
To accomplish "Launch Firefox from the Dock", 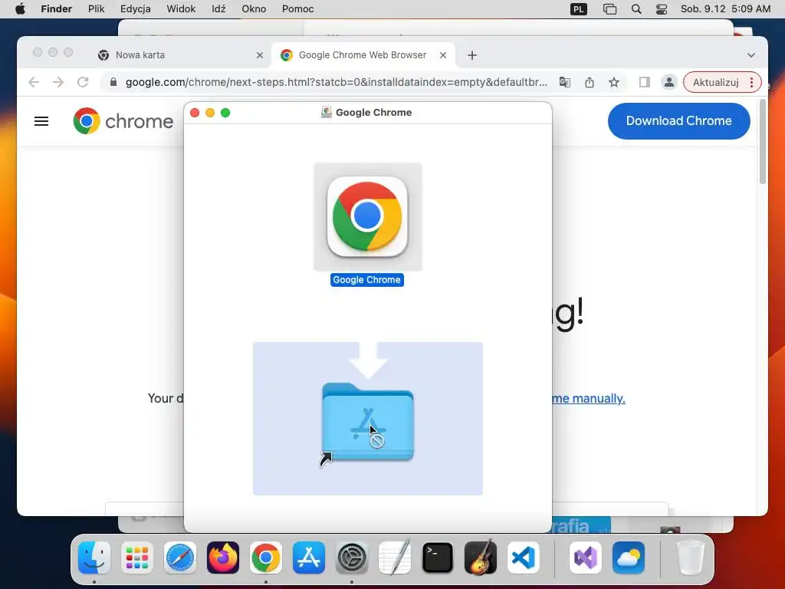I will pyautogui.click(x=223, y=558).
